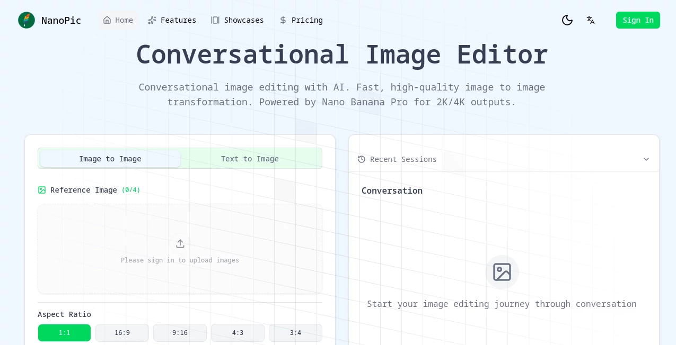Viewport: 676px width, 345px height.
Task: Click the Sign In button
Action: click(638, 20)
